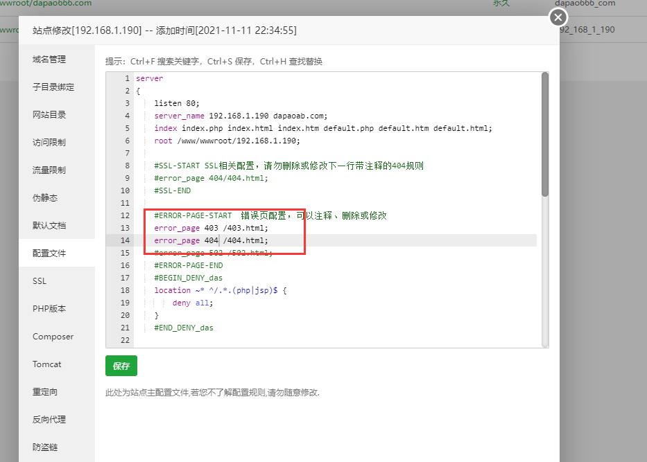Viewport: 647px width, 462px height.
Task: Click line 3 'listen 80;'
Action: [x=177, y=103]
